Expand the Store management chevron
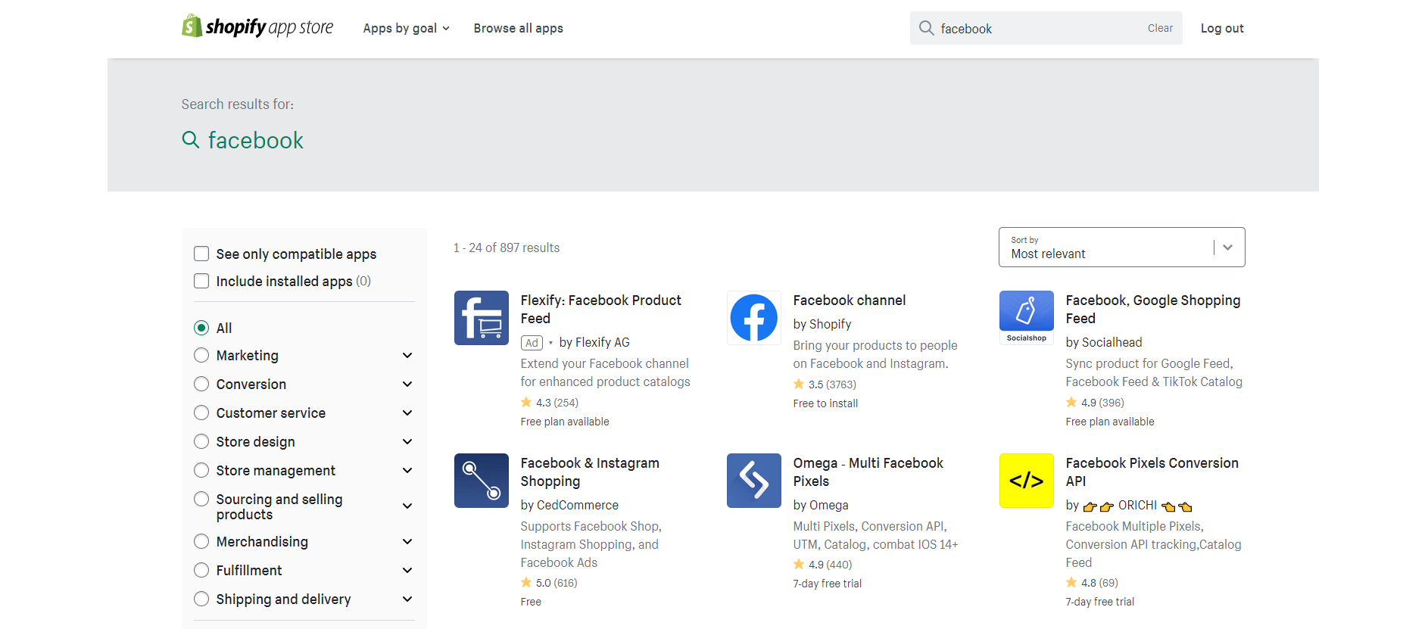Viewport: 1428px width, 629px height. (407, 470)
